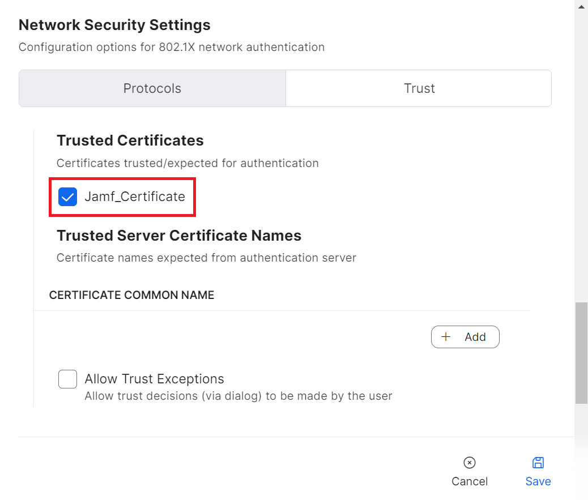The width and height of the screenshot is (588, 500).
Task: Click the Network Security Settings title
Action: pyautogui.click(x=114, y=25)
